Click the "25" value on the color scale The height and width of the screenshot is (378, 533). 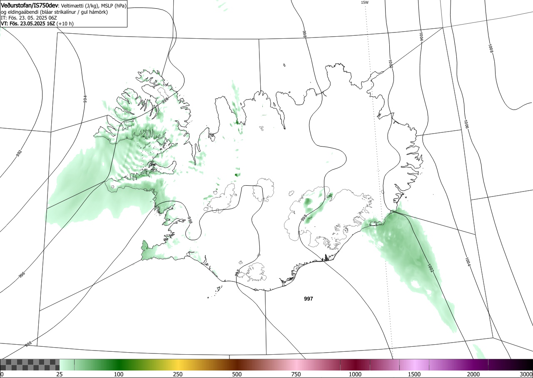(x=60, y=374)
